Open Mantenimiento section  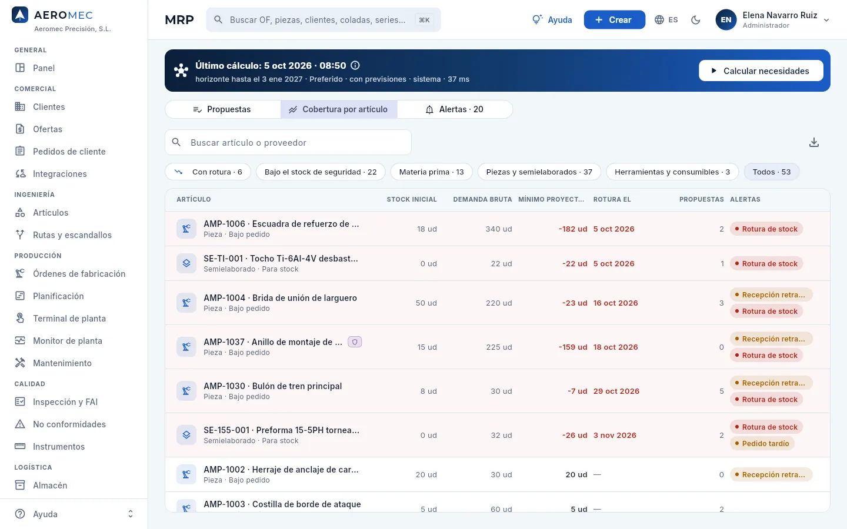(x=74, y=363)
